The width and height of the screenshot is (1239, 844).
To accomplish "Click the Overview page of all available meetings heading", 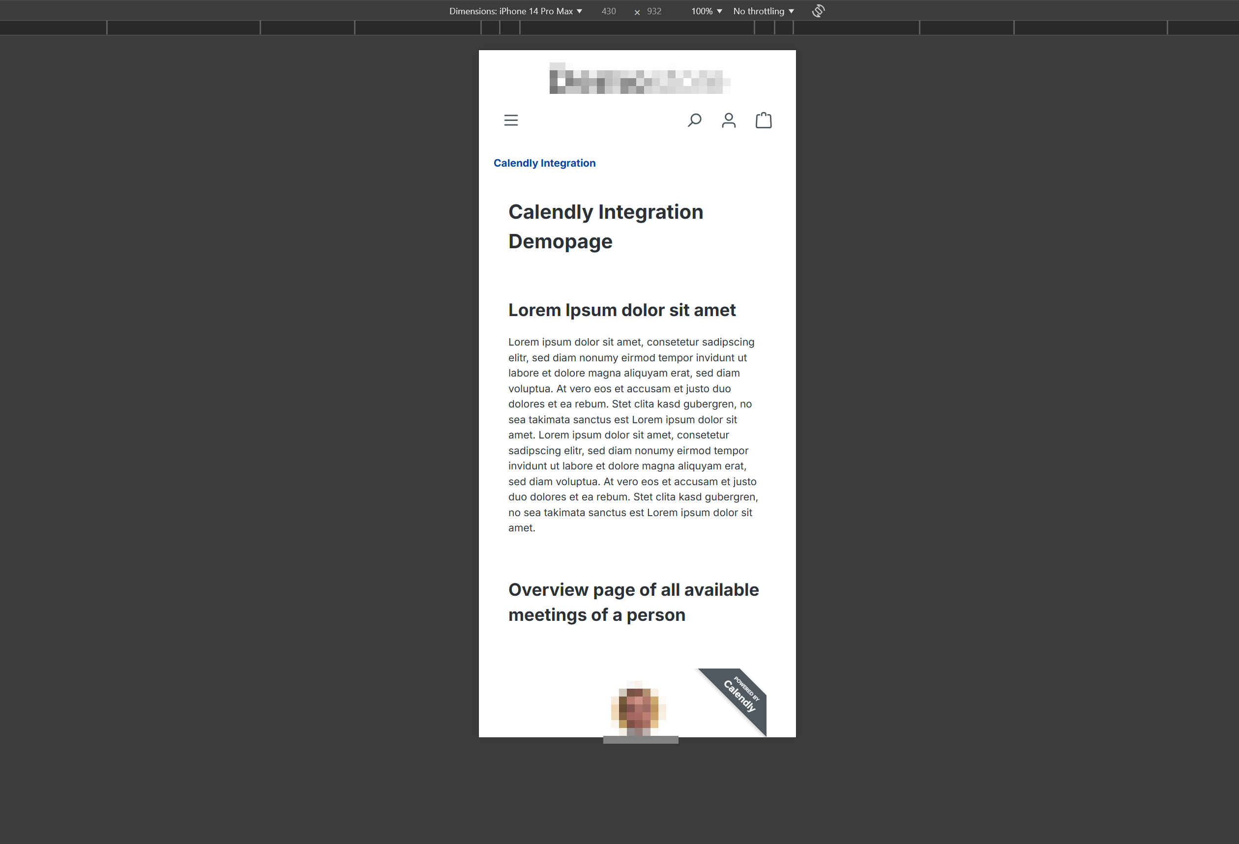I will tap(633, 602).
